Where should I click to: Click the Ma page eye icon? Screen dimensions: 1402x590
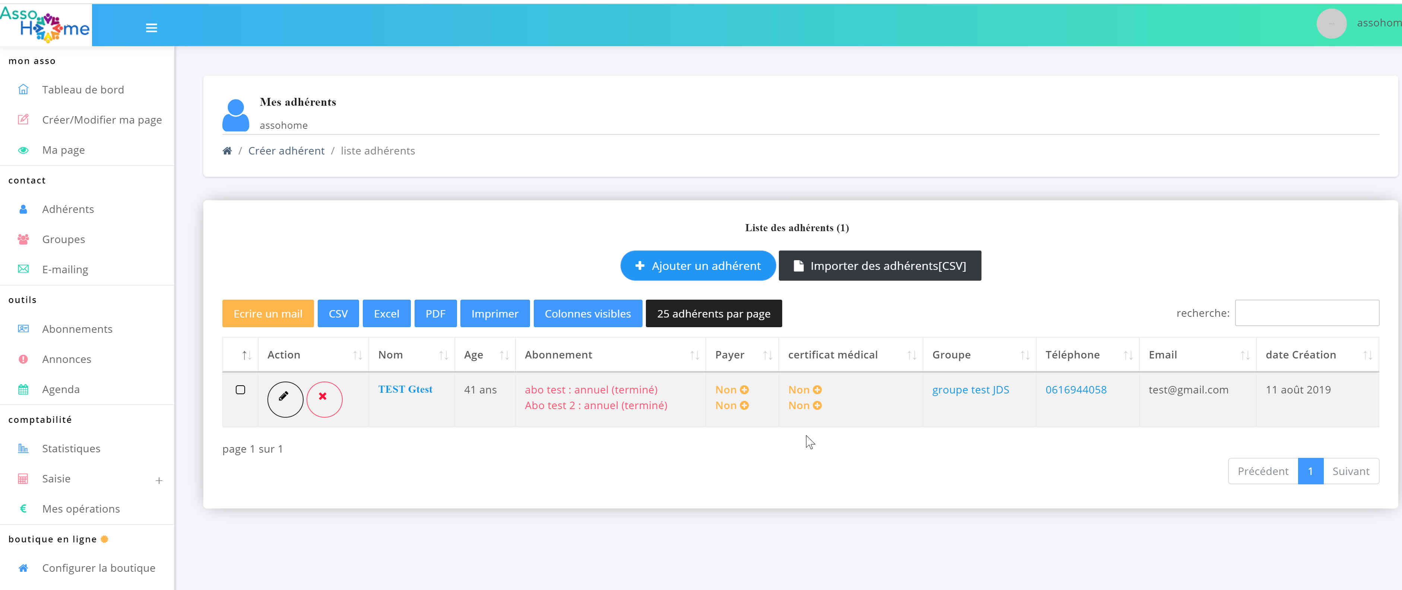click(23, 150)
